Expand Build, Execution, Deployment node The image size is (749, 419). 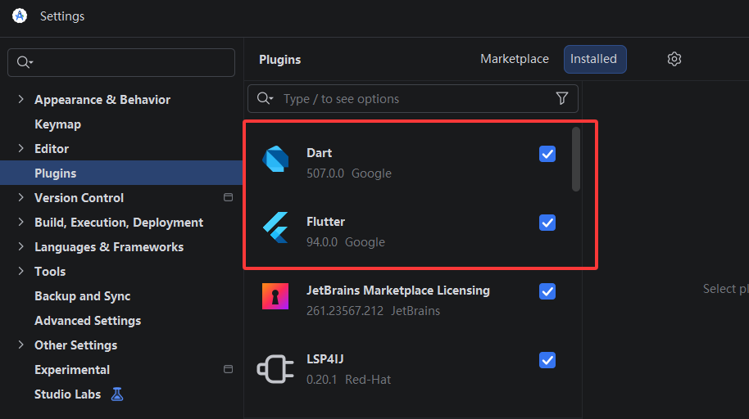click(20, 222)
